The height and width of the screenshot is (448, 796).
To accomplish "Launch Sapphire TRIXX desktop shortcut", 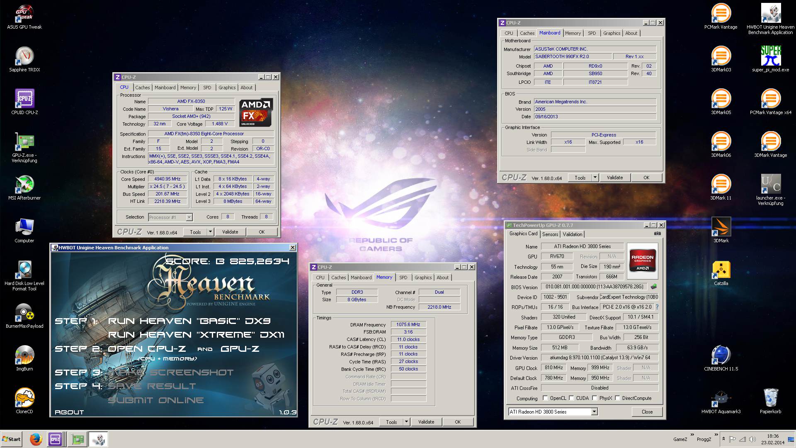I will tap(24, 59).
